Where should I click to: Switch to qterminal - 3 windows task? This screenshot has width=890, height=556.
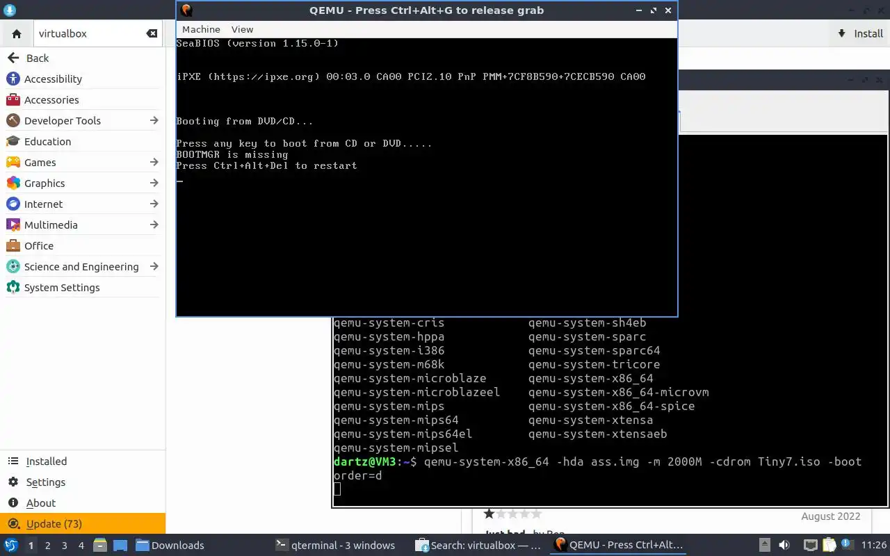click(335, 545)
